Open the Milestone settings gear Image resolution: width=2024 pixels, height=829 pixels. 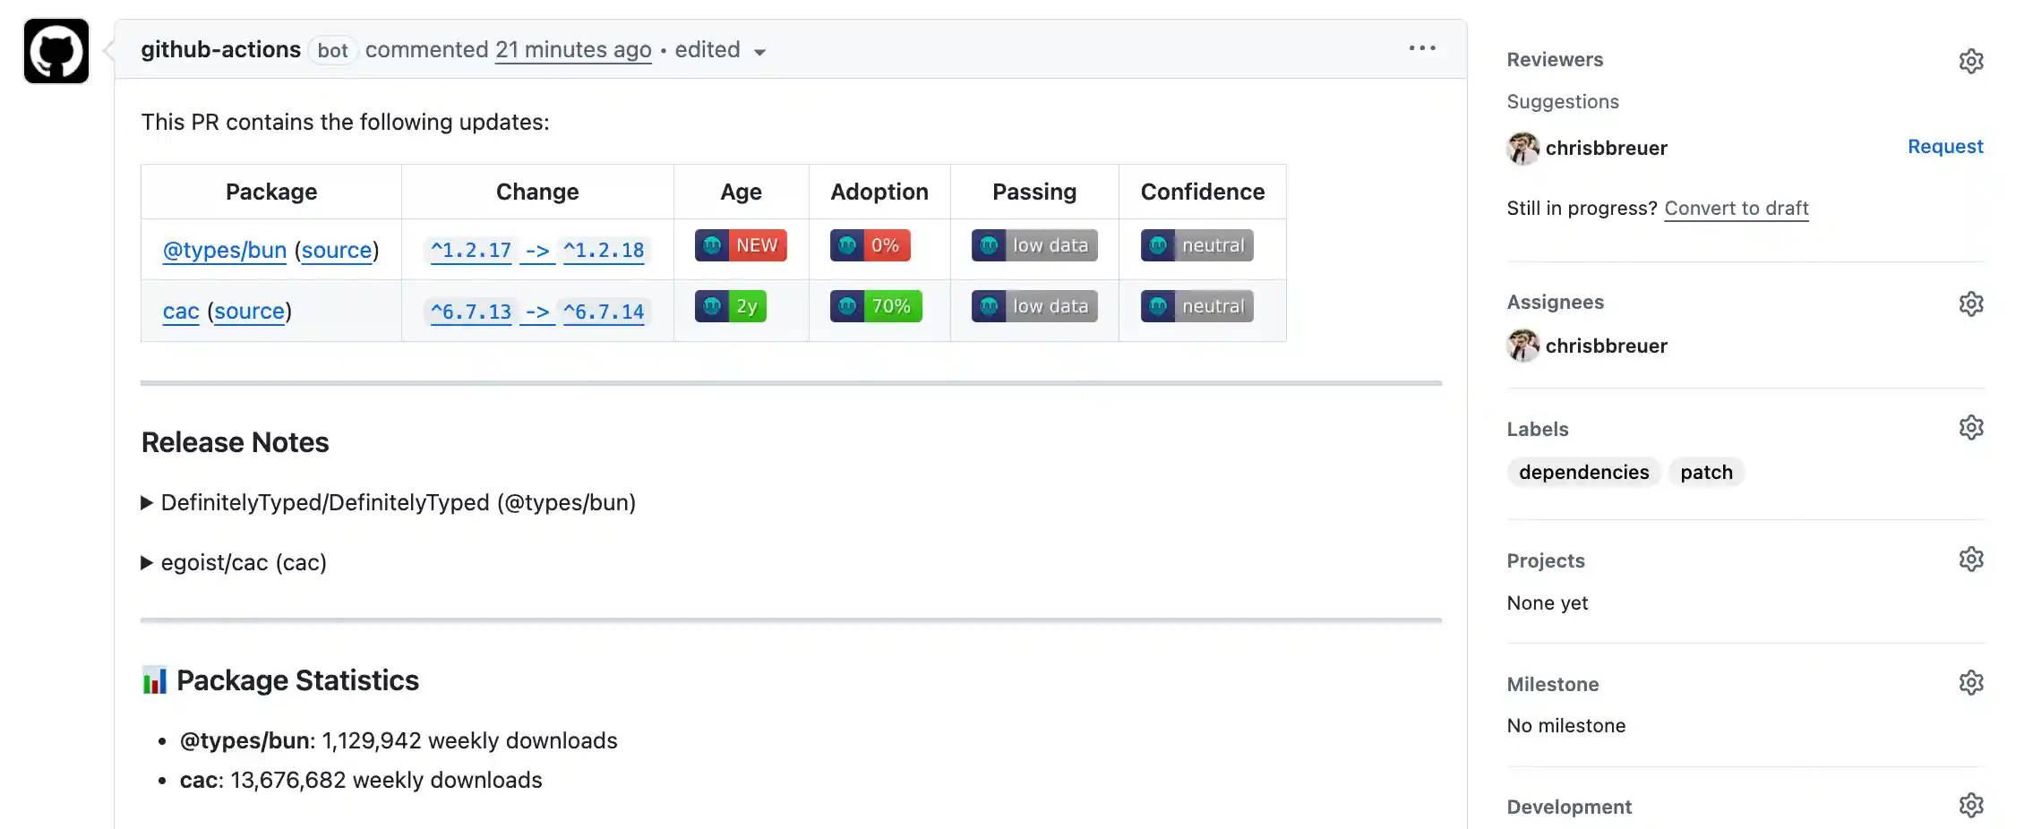[1971, 682]
